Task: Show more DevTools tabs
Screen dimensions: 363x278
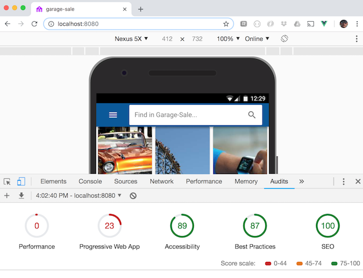Action: click(x=302, y=182)
